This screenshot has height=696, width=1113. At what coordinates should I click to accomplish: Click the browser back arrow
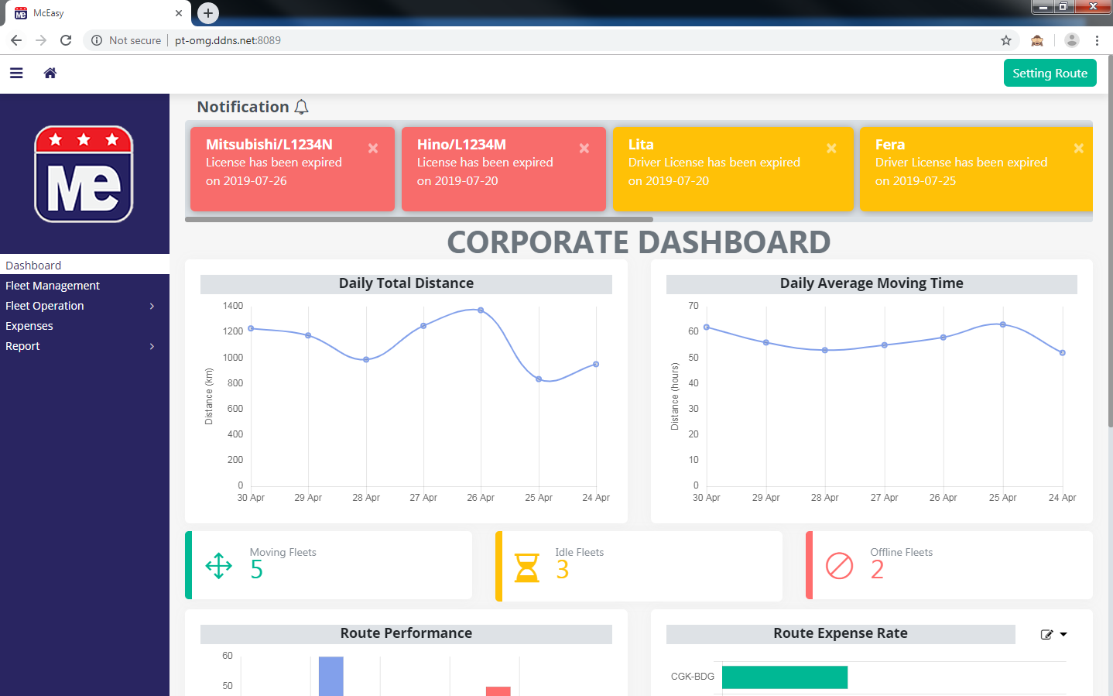(16, 40)
